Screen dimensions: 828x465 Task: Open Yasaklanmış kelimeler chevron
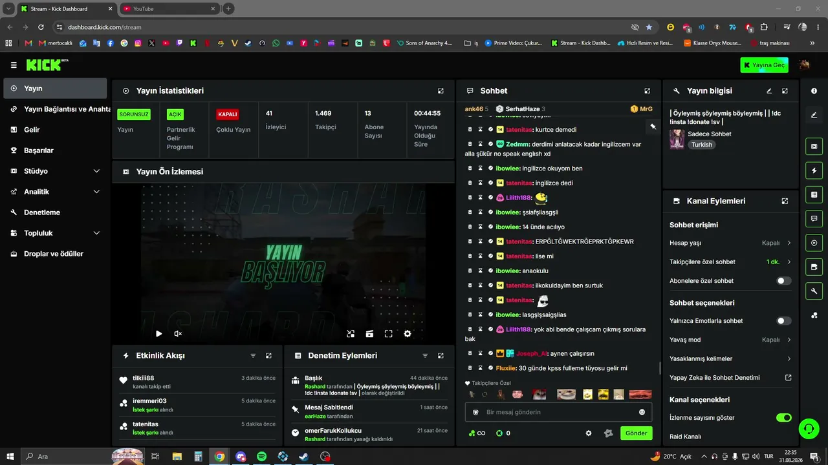789,358
